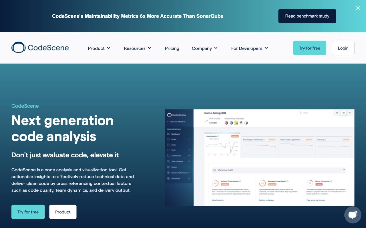Select Architecture icon in preview sidebar
This screenshot has width=366, height=228.
(x=168, y=156)
